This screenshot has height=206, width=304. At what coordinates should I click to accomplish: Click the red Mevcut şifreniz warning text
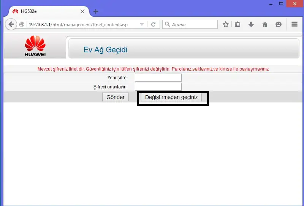coord(153,69)
